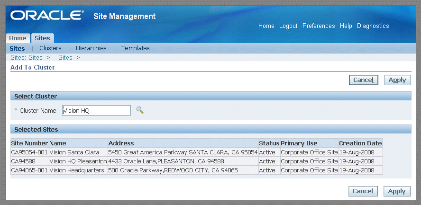
Task: Go to 'Sites: Sites' breadcrumb
Action: [27, 58]
